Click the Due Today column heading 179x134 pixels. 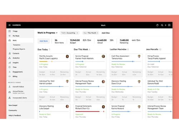(43, 49)
